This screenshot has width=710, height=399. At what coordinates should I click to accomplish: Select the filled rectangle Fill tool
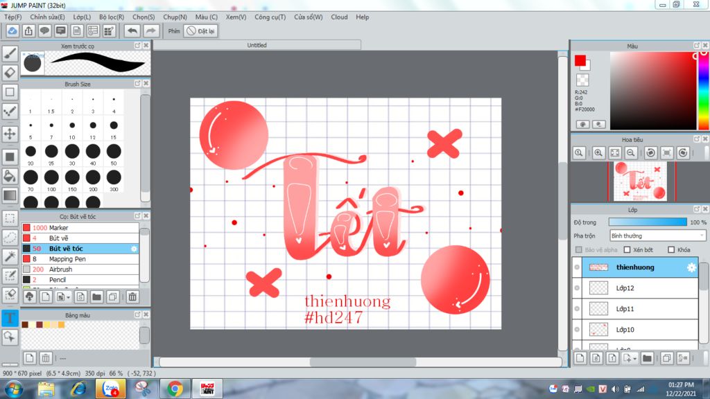coord(10,157)
